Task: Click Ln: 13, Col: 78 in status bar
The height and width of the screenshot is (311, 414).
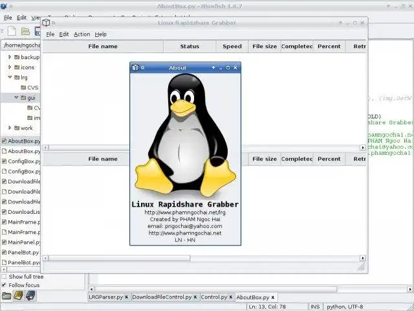Action: coord(267,306)
